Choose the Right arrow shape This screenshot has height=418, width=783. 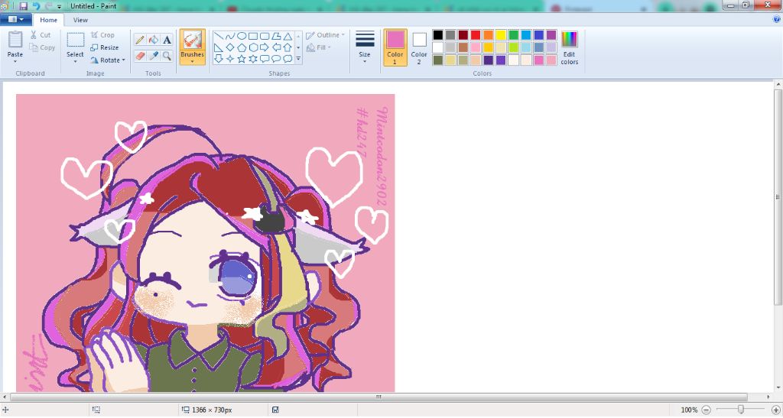(x=264, y=47)
